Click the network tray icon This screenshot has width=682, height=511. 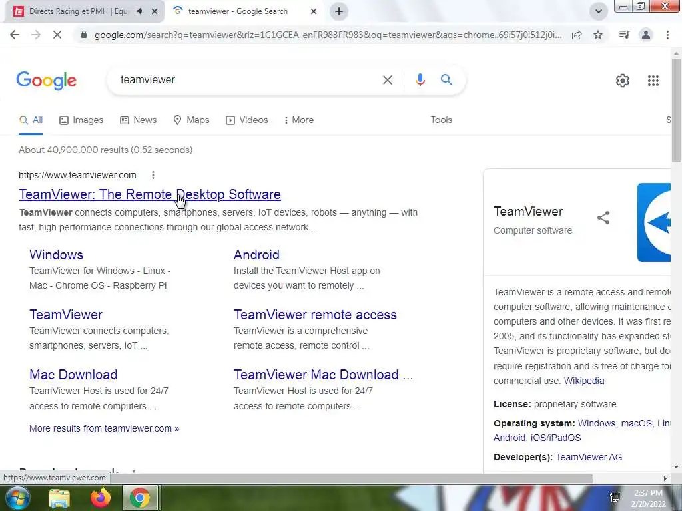[x=615, y=498]
